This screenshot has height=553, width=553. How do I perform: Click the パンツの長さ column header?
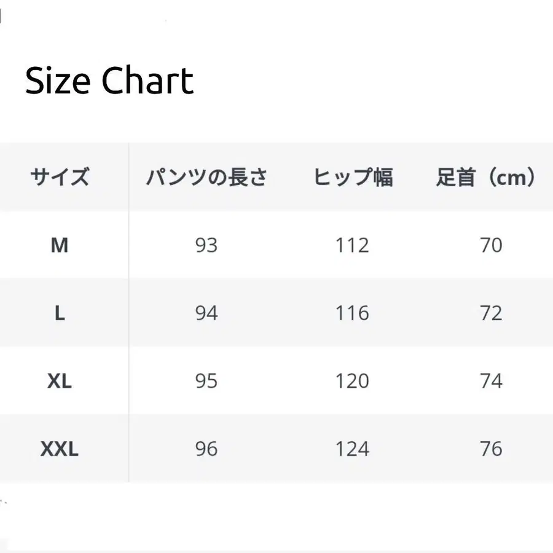coord(206,178)
